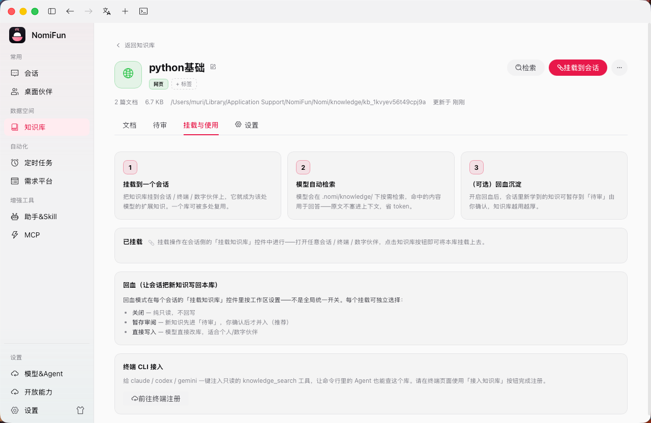
Task: Switch to the 设置 tab with gear
Action: [247, 125]
